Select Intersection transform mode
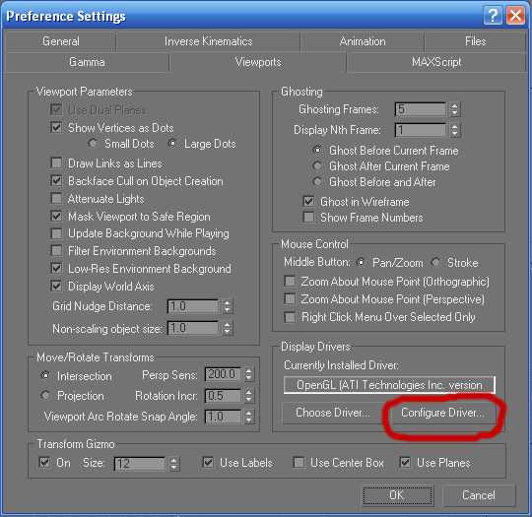The height and width of the screenshot is (517, 532). tap(45, 375)
